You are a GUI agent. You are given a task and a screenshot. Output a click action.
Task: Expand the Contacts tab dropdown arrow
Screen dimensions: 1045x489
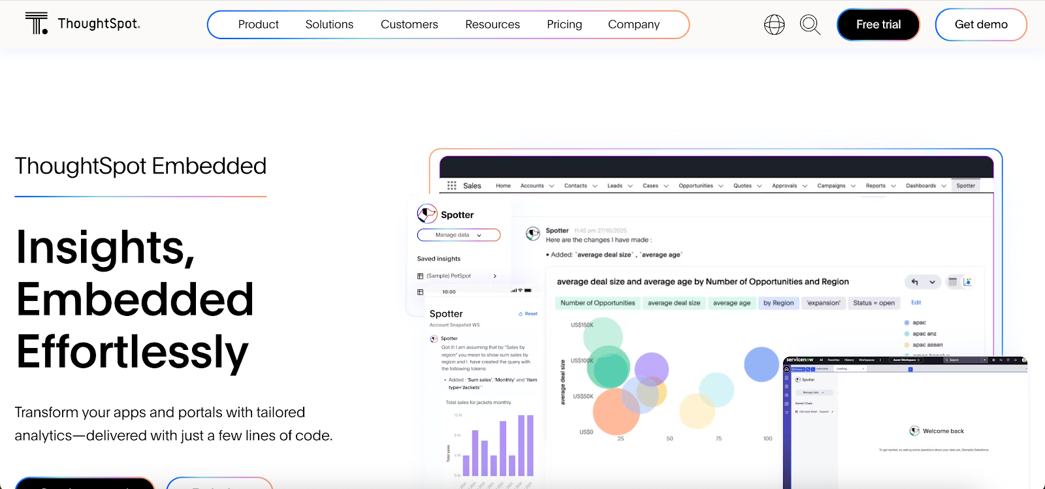(x=595, y=186)
